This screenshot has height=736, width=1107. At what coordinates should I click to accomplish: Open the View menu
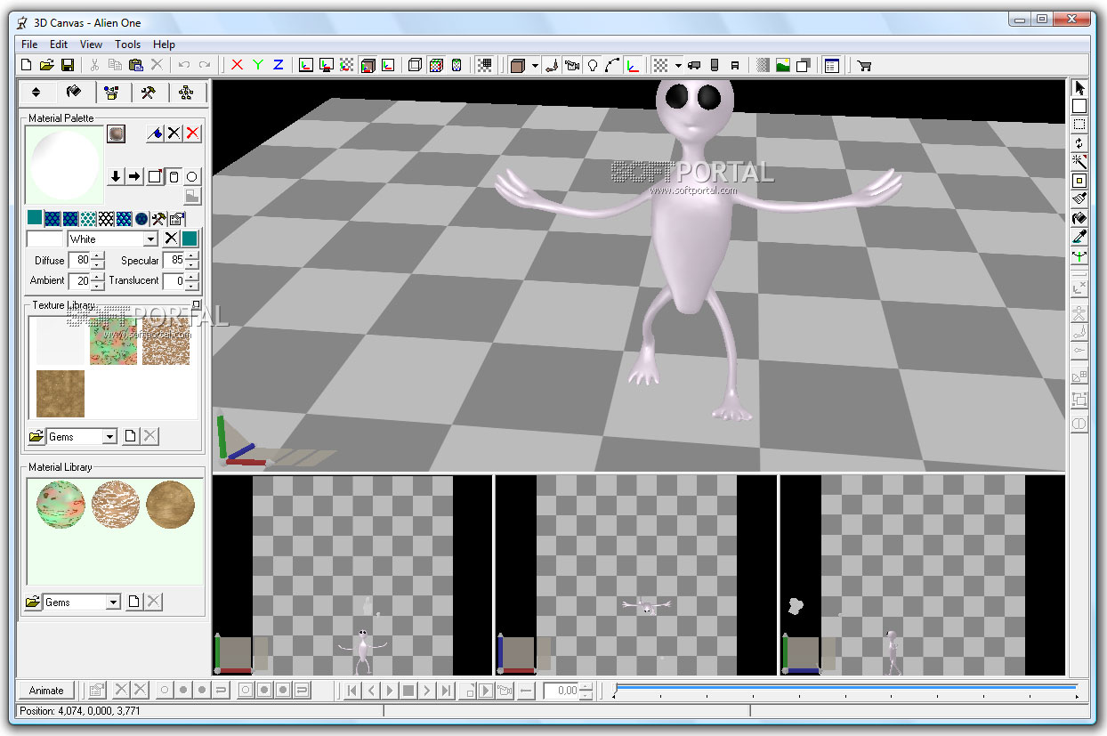pos(91,44)
